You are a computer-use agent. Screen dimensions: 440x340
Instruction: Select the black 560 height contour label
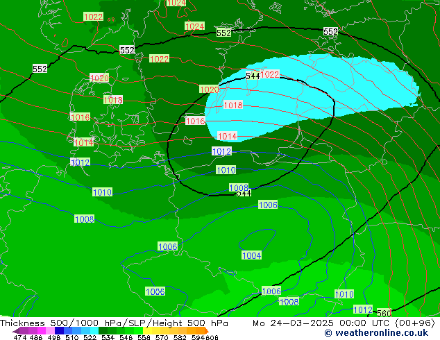[384, 313]
